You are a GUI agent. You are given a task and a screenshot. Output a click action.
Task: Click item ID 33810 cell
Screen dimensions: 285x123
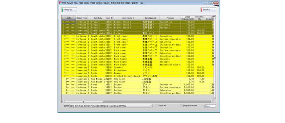click(109, 76)
